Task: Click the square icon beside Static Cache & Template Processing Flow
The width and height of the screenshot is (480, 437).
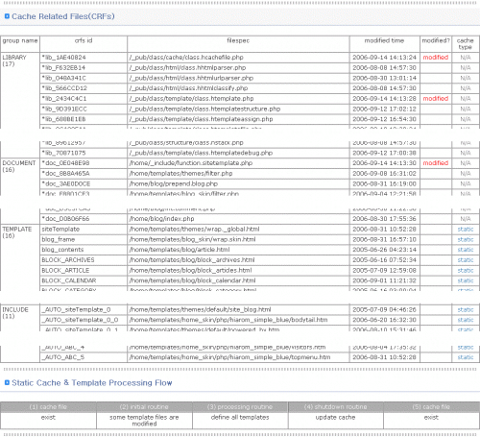Action: click(7, 382)
